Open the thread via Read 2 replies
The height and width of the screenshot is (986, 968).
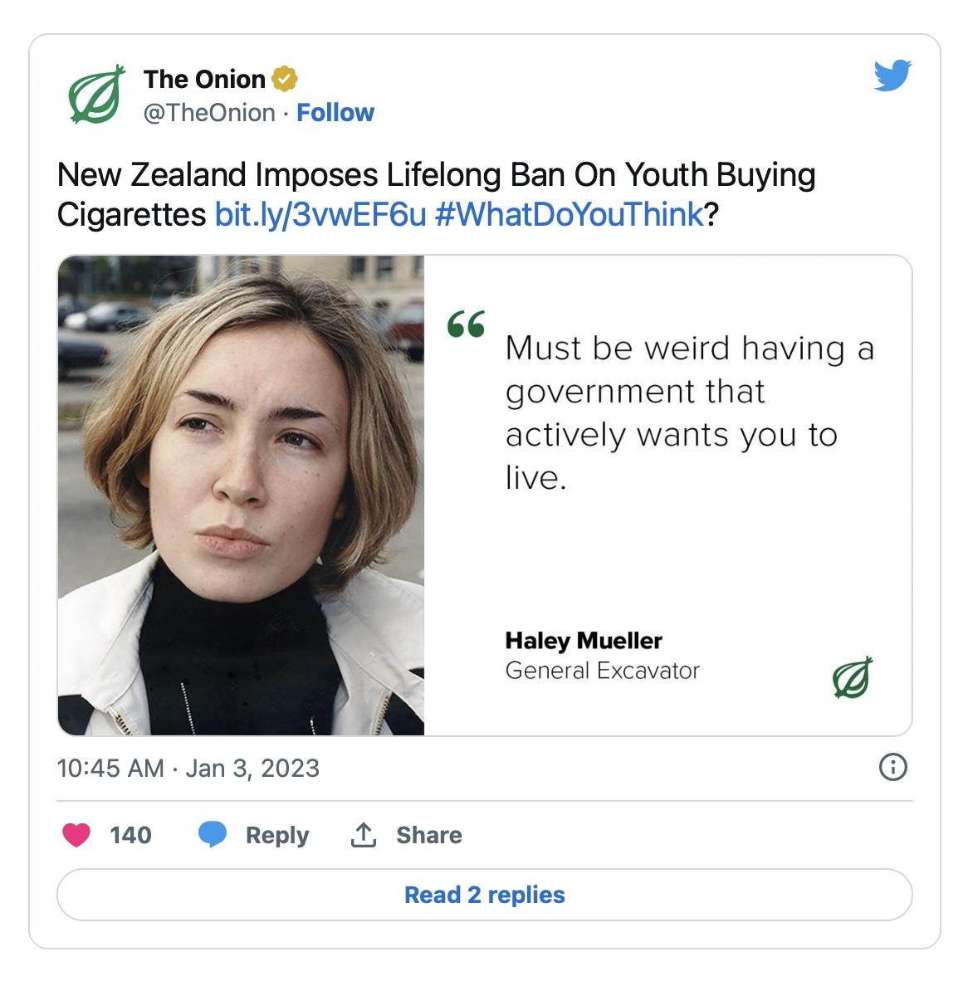tap(484, 896)
